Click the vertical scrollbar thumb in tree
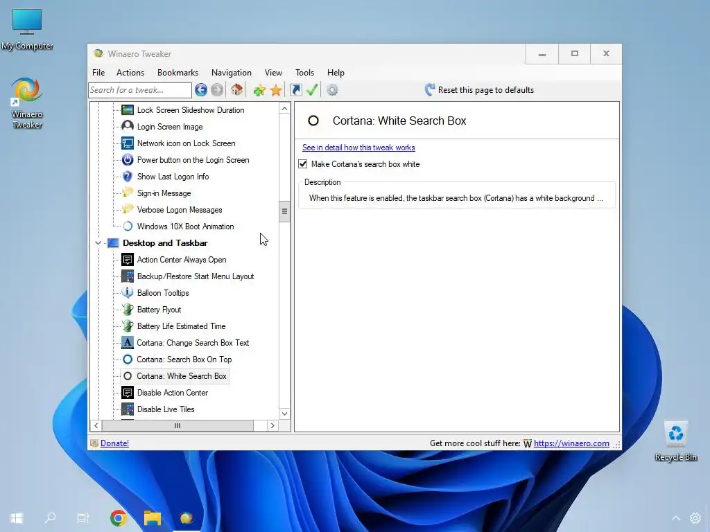The height and width of the screenshot is (532, 710). pos(284,211)
